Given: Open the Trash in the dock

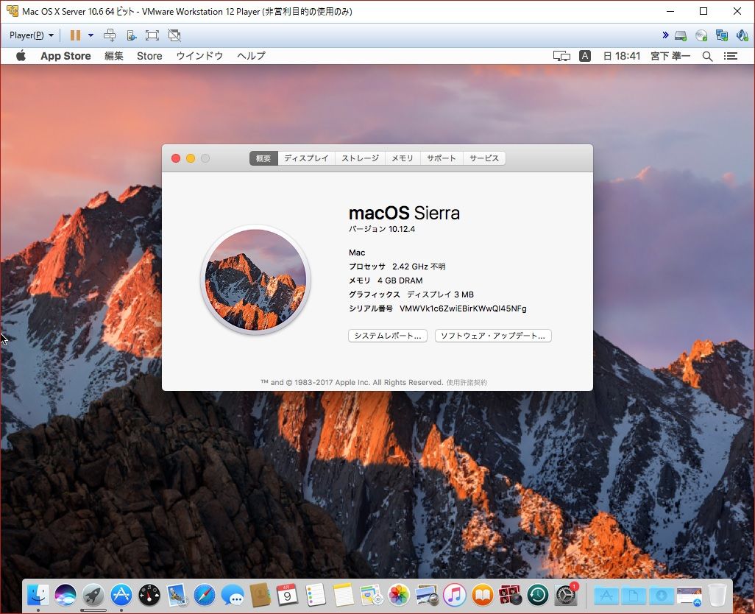Looking at the screenshot, I should click(x=717, y=595).
